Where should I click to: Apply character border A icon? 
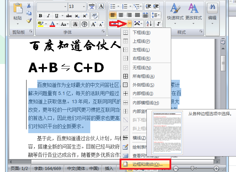[101, 6]
